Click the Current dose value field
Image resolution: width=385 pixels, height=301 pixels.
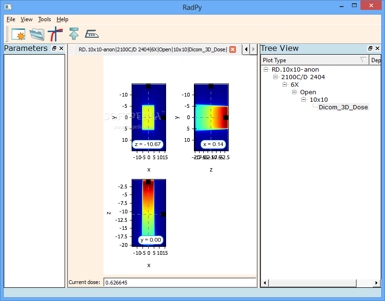click(180, 282)
